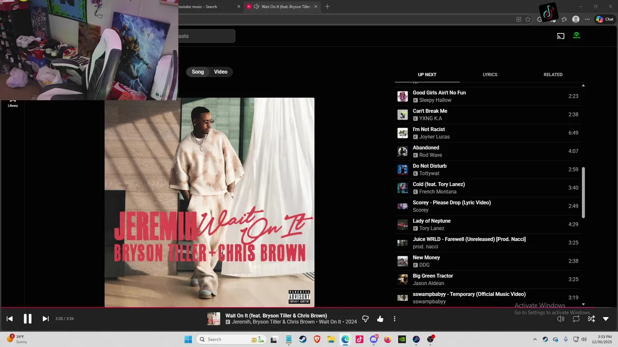Skip to the previous track
618x347 pixels.
10,319
